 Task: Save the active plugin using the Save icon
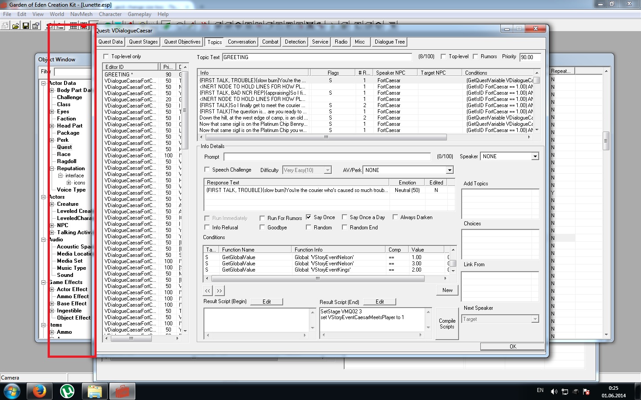point(25,25)
